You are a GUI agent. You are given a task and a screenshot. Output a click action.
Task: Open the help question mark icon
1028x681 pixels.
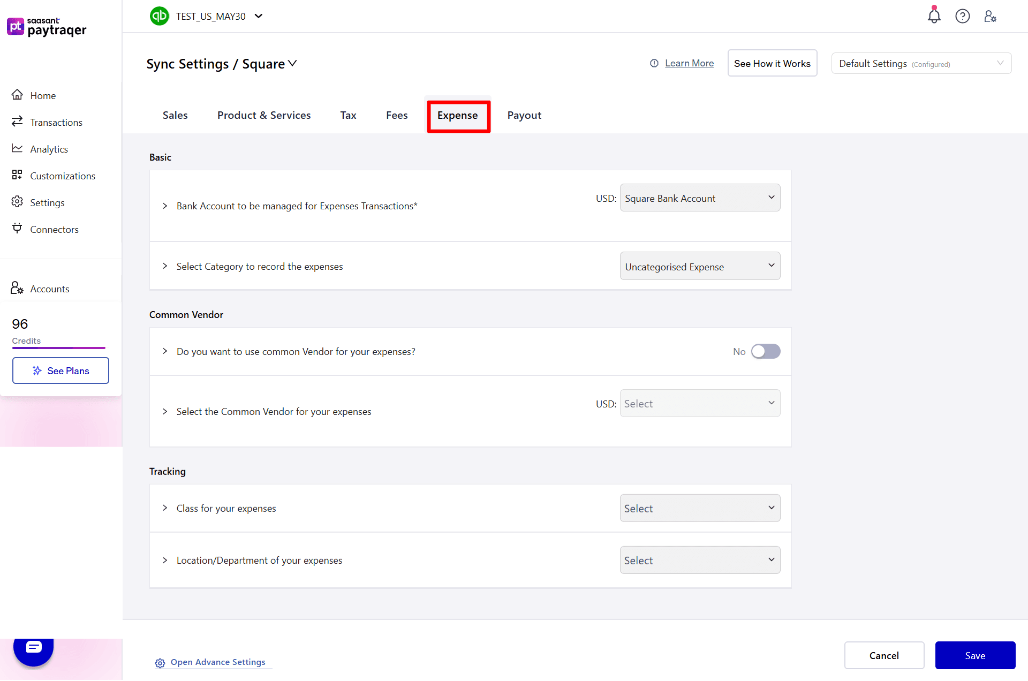(x=962, y=16)
